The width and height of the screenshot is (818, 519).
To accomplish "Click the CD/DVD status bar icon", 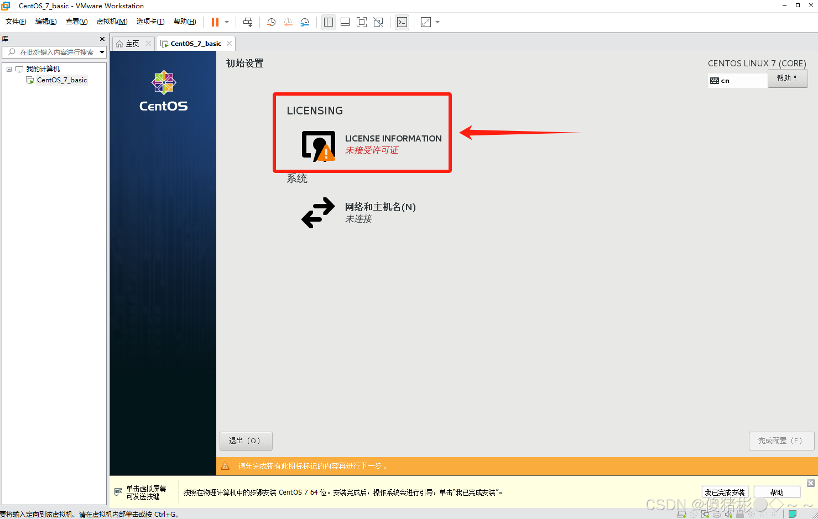I will pos(694,515).
